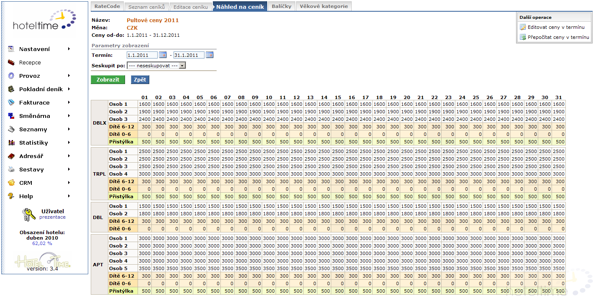
Task: Click the Recepce reception icon
Action: (11, 62)
